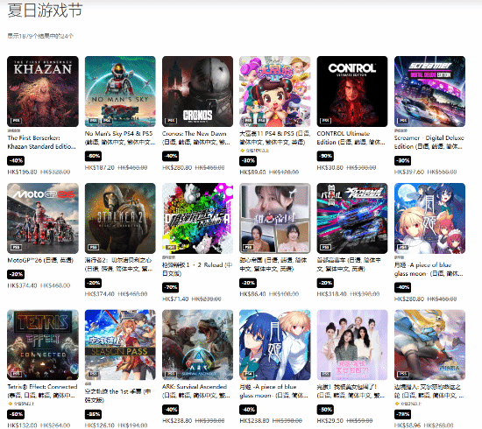Open the MotoGP 26 cover image
Image resolution: width=482 pixels, height=429 pixels.
pyautogui.click(x=43, y=218)
